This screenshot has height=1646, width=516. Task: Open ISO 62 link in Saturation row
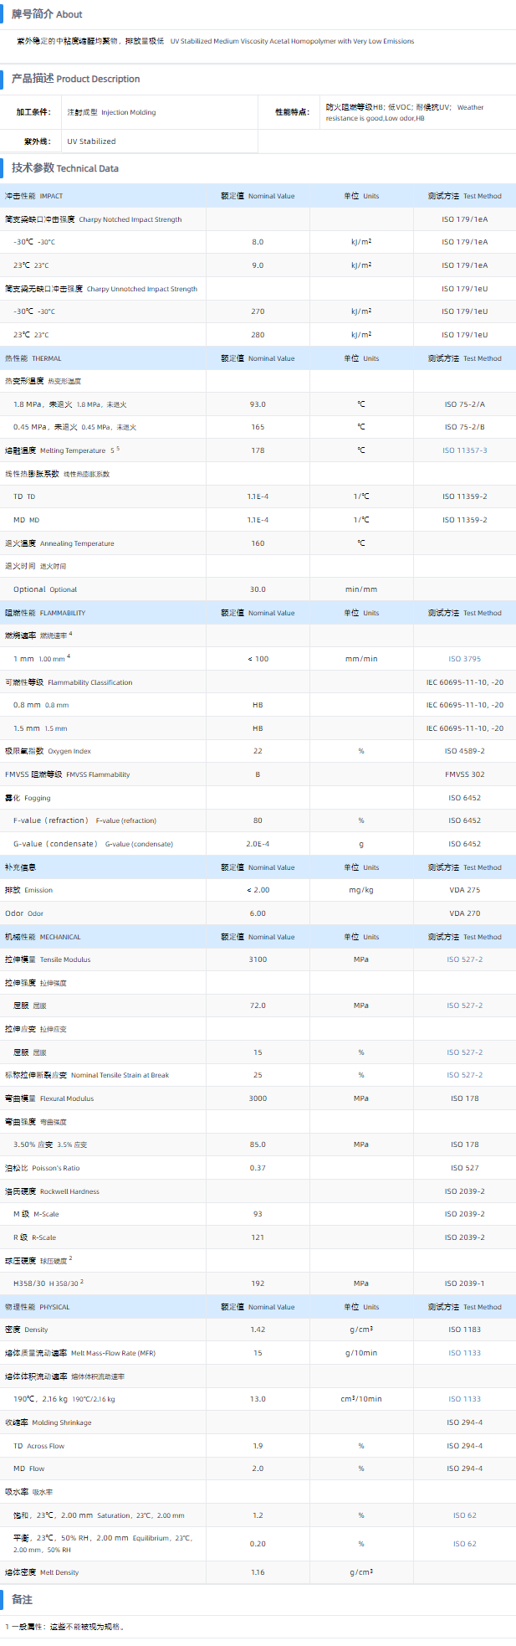[464, 1515]
